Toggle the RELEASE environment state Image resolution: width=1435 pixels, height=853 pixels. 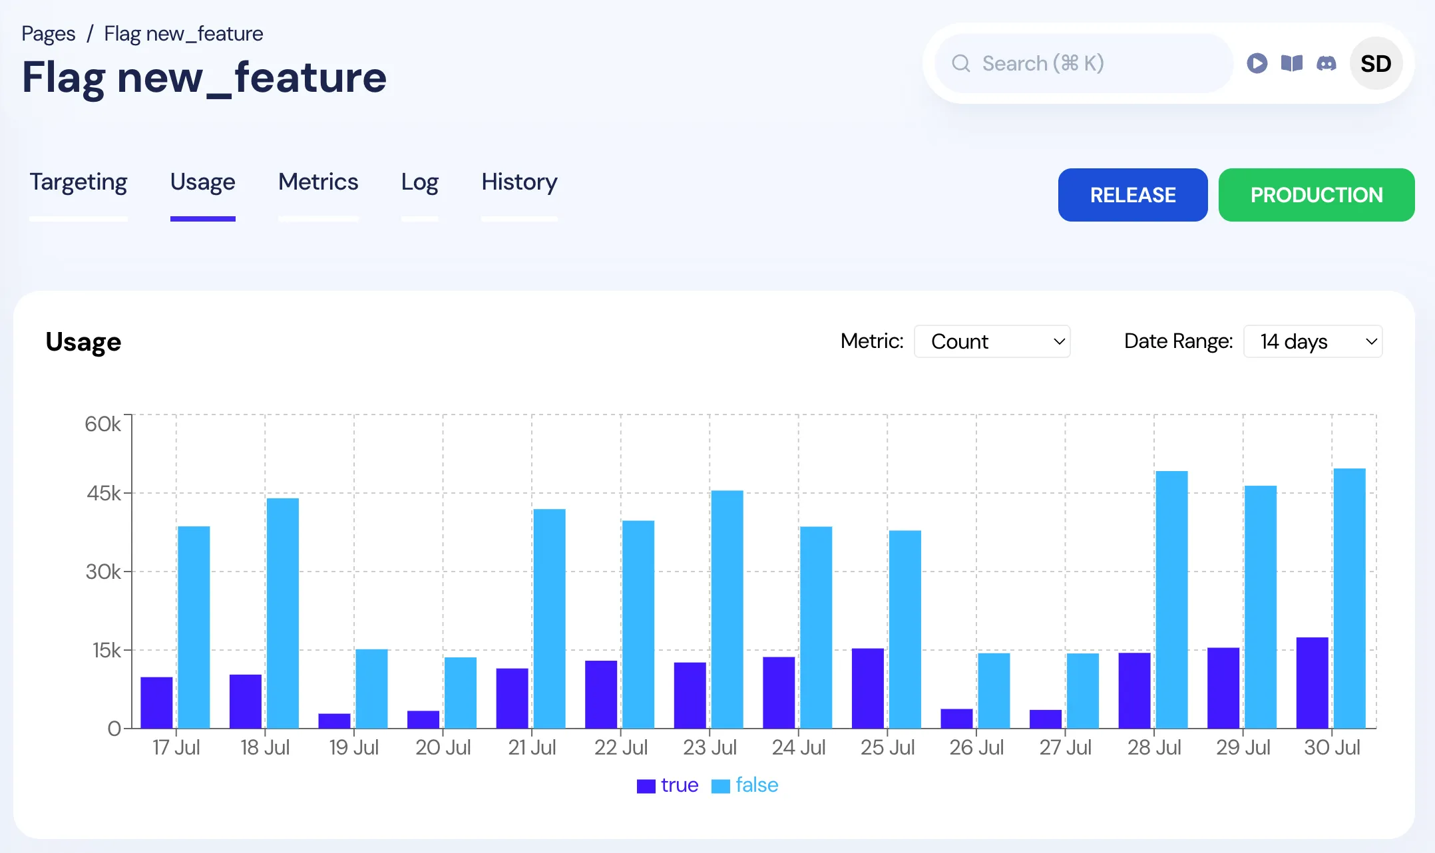pos(1132,194)
